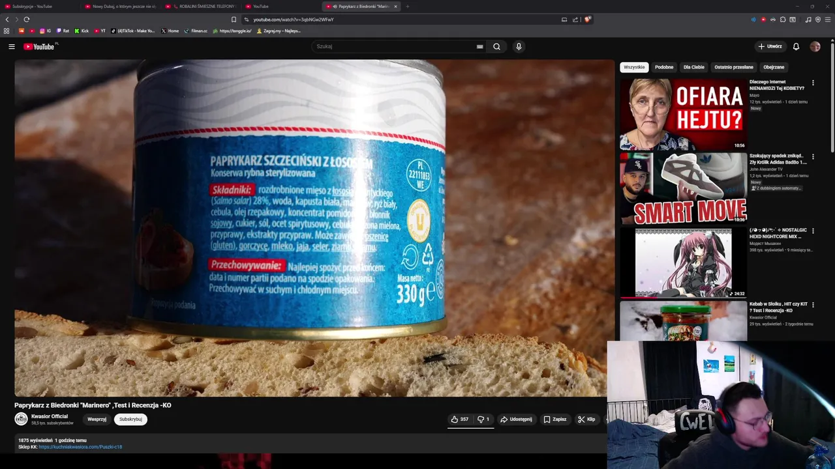Open 'Kebab w Słoiku' video title
Screen dimensions: 835x469
778,307
